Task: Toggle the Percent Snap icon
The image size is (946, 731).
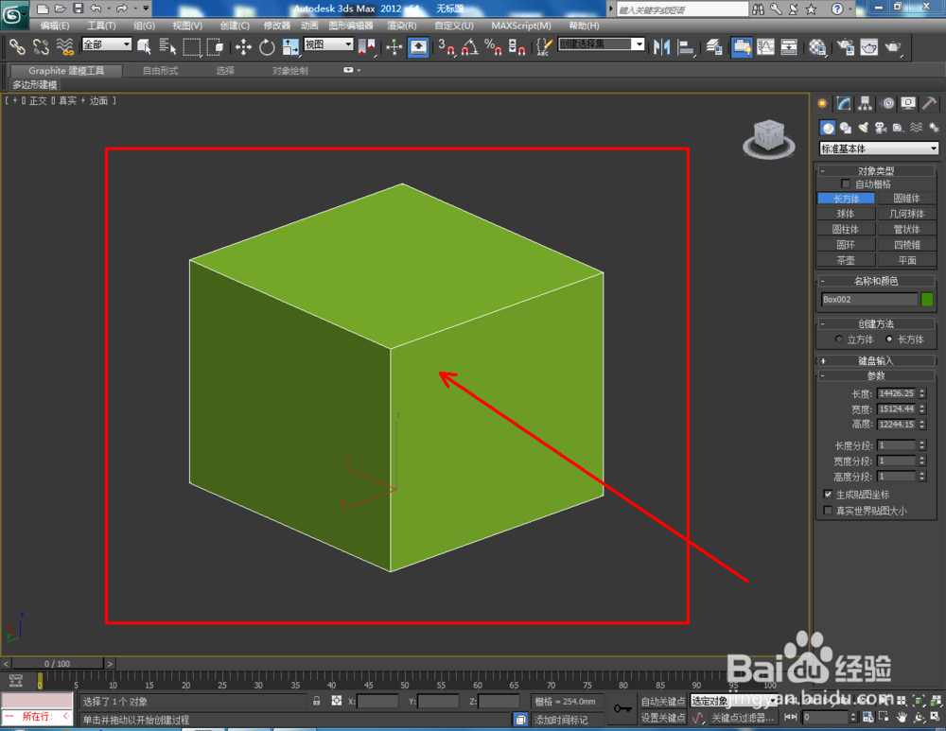Action: pyautogui.click(x=494, y=47)
